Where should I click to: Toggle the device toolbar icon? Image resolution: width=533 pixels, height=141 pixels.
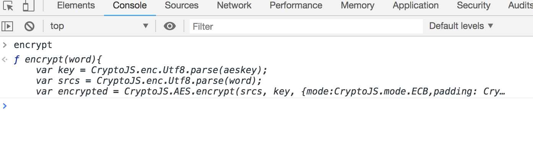point(26,6)
